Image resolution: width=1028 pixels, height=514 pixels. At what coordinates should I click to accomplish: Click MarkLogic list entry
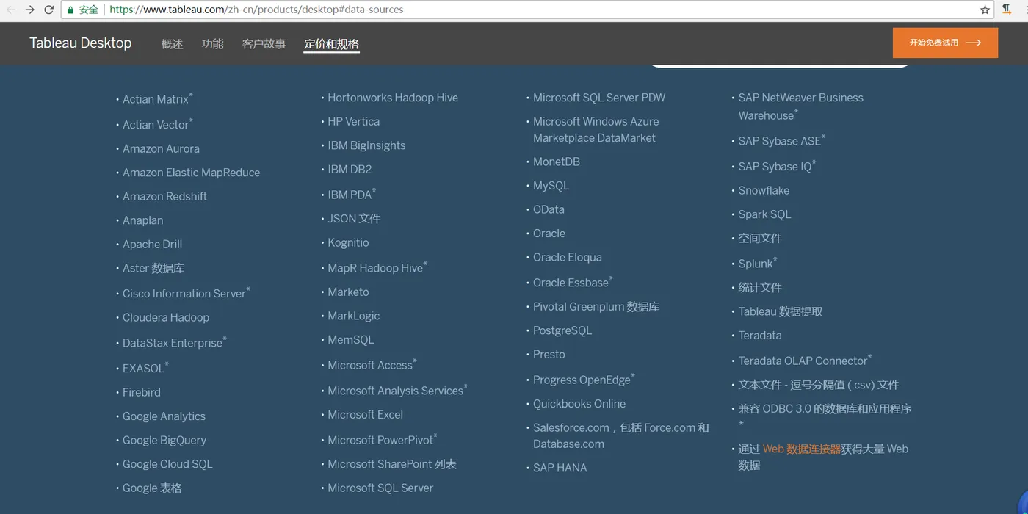(354, 316)
